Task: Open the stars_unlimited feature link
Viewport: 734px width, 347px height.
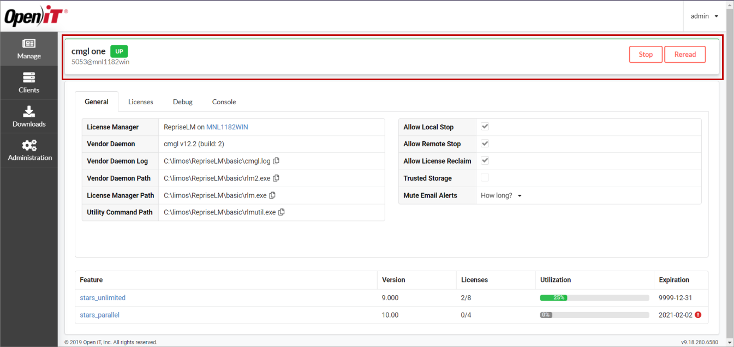Action: (103, 298)
